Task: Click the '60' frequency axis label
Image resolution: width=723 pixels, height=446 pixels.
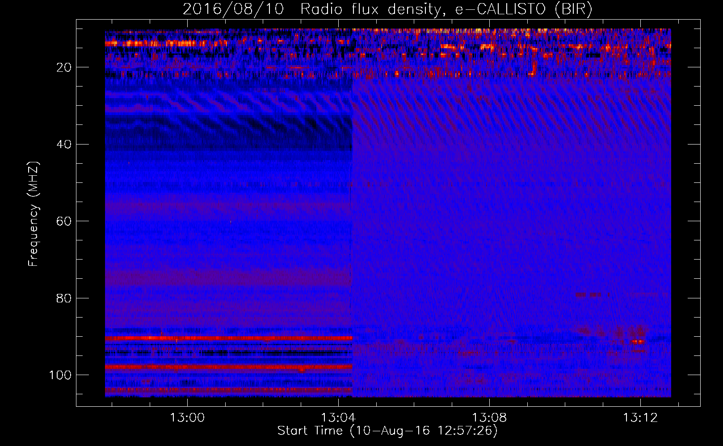Action: [x=64, y=221]
